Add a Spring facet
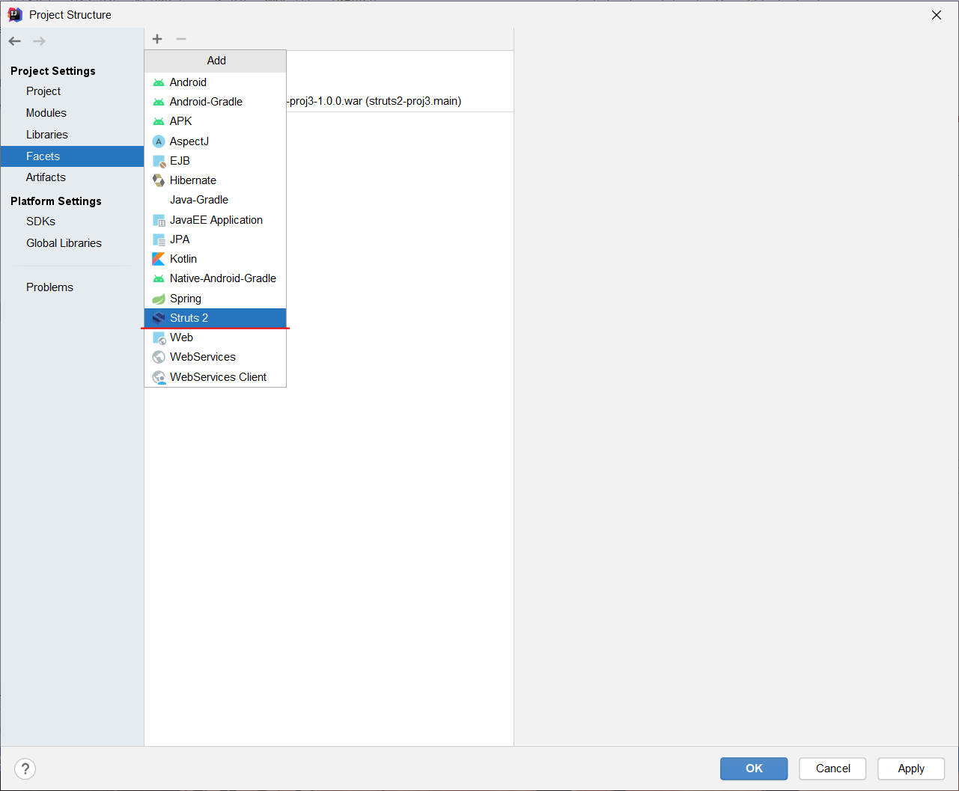The width and height of the screenshot is (959, 791). [215, 299]
